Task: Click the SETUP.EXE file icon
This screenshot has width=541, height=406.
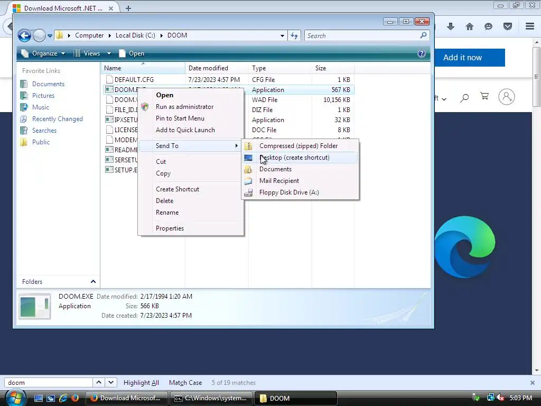Action: (109, 170)
